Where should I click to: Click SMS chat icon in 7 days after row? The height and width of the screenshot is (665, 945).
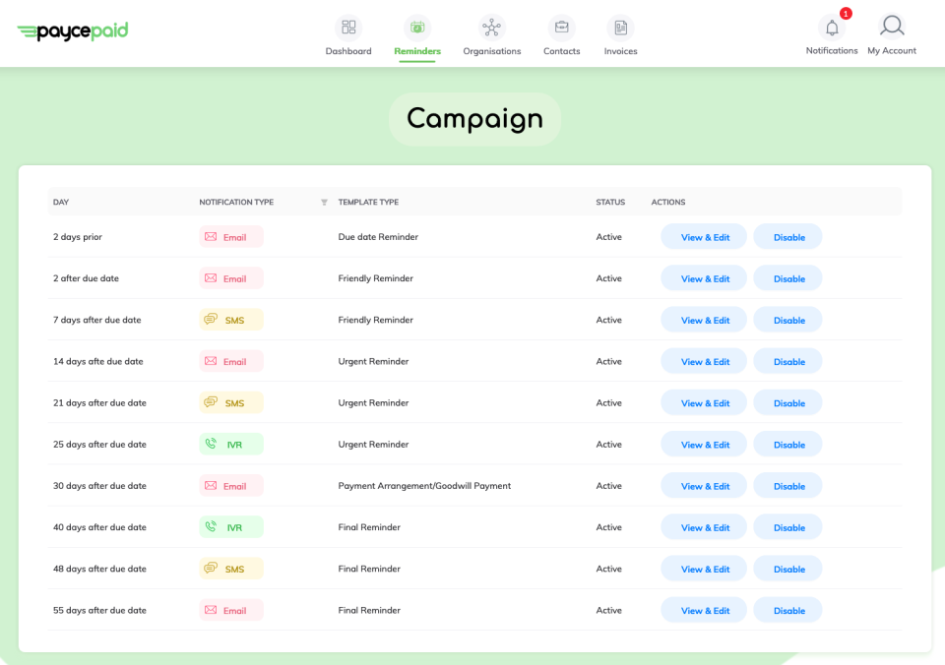[211, 320]
